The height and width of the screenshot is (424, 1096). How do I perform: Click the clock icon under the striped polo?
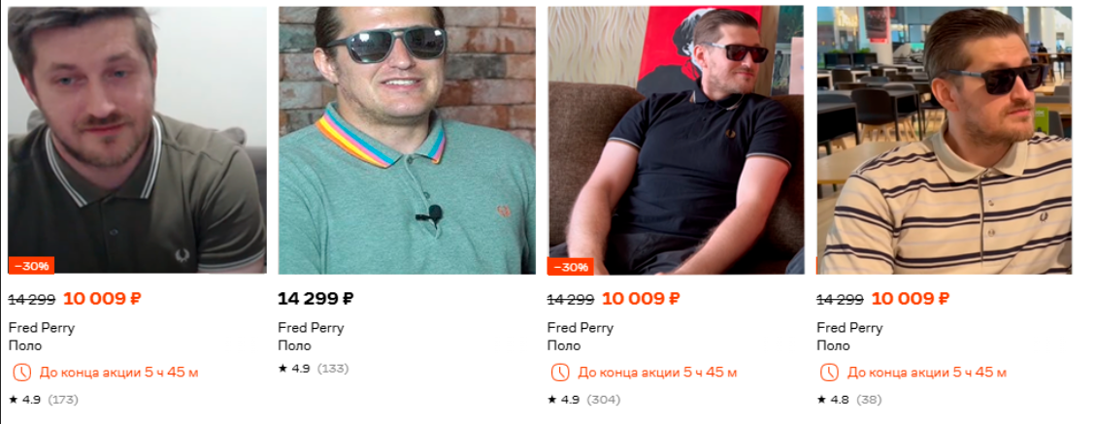click(829, 373)
